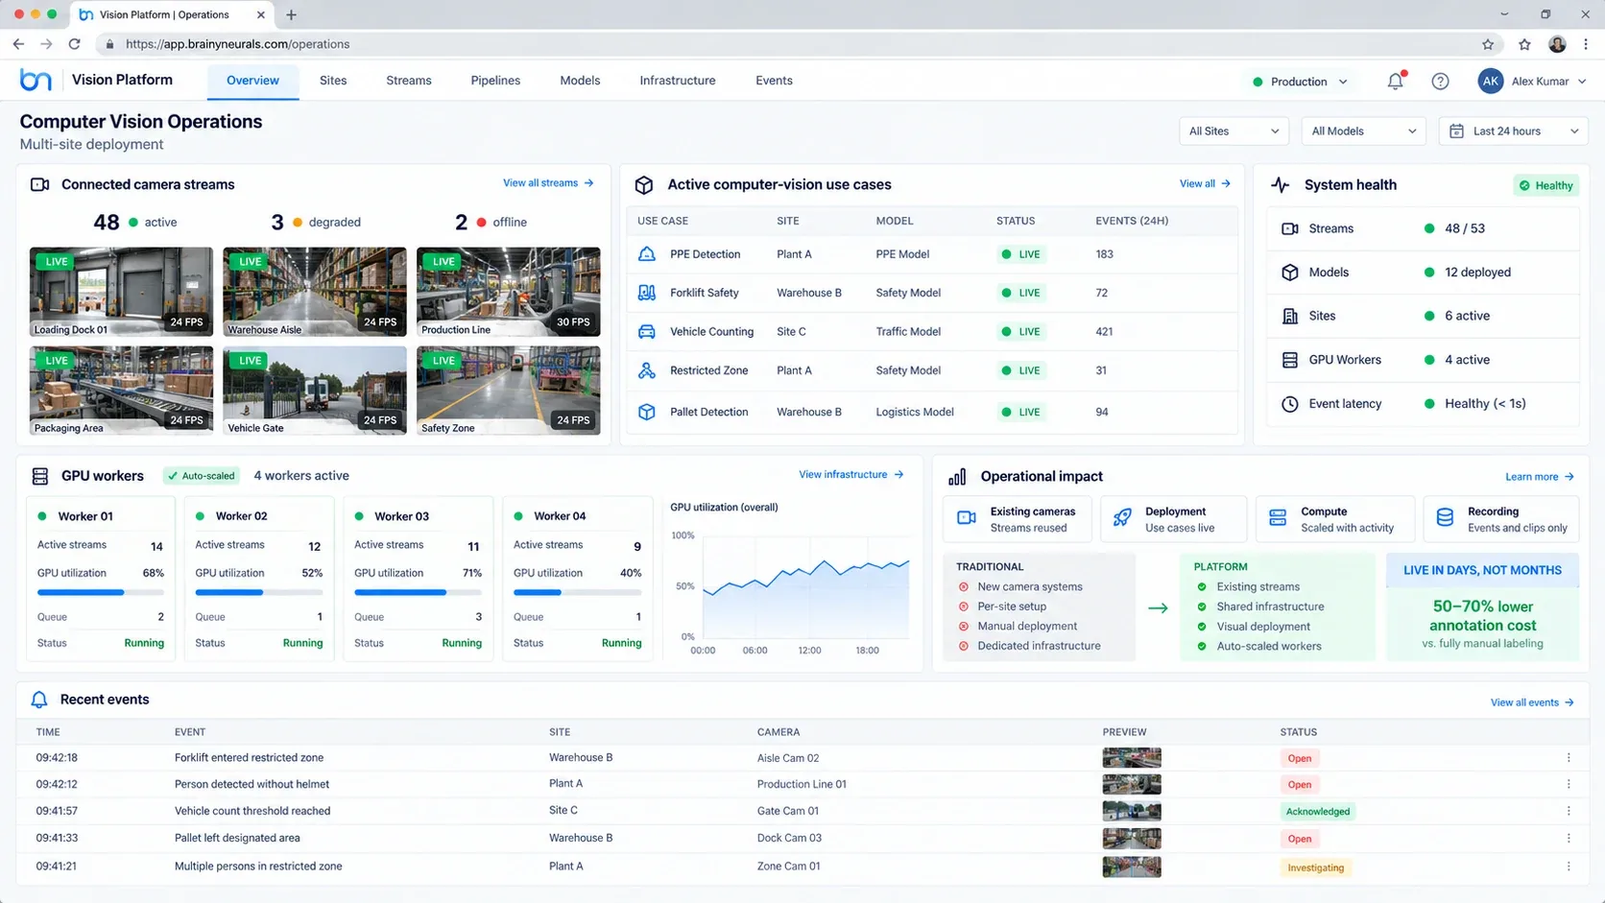The height and width of the screenshot is (903, 1605).
Task: Reload the page in browser
Action: (74, 44)
